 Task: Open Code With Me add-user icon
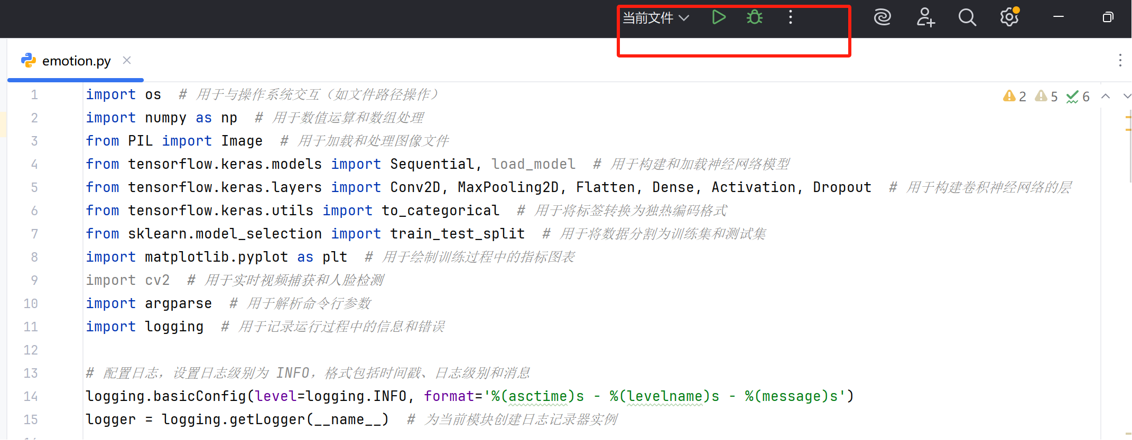point(925,17)
